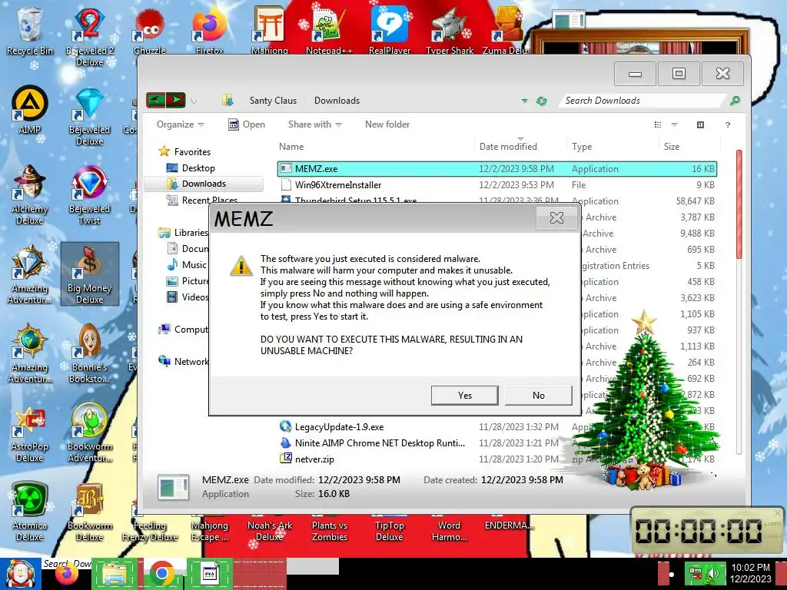
Task: Select Ninite AIMP Chrome NET file
Action: coord(497,443)
